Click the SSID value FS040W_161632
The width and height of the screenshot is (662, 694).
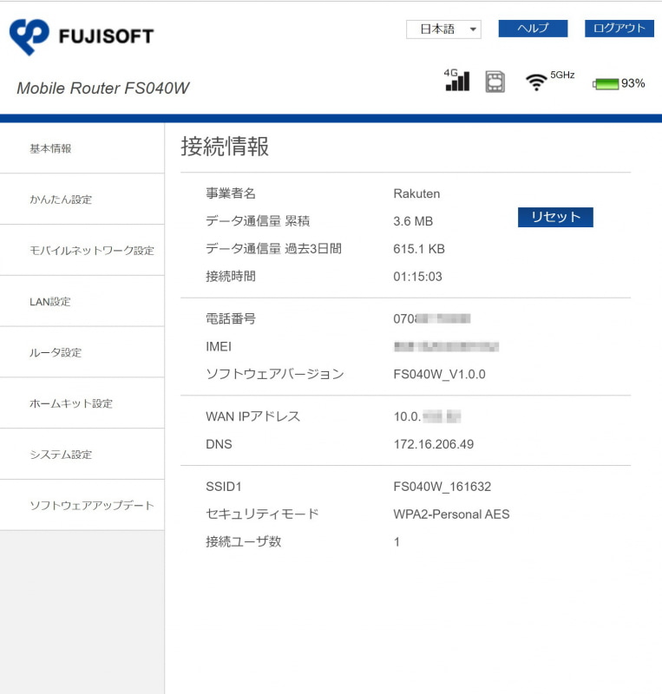pos(442,487)
